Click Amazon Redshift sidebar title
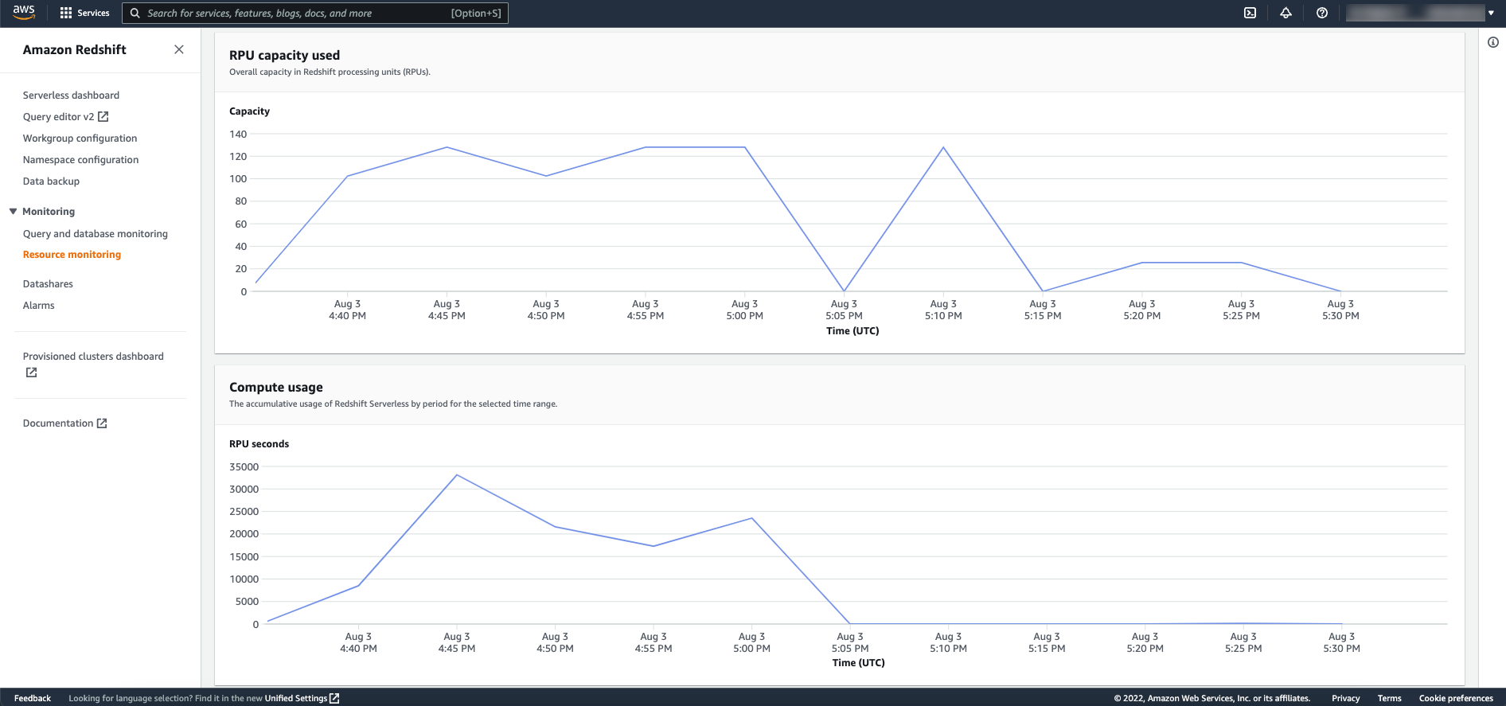 [75, 49]
